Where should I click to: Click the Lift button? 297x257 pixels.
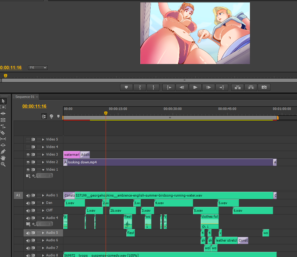click(238, 87)
